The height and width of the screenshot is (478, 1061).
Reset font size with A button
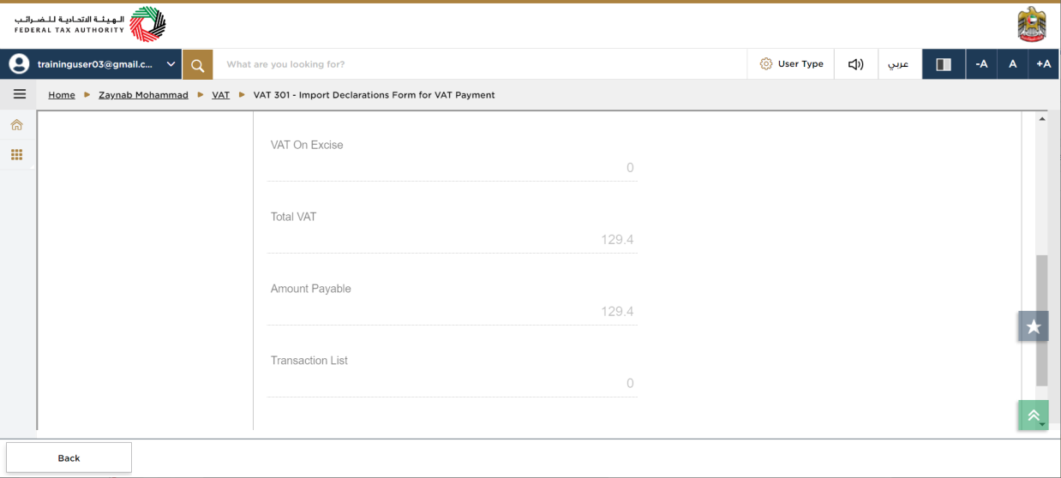pyautogui.click(x=1012, y=64)
